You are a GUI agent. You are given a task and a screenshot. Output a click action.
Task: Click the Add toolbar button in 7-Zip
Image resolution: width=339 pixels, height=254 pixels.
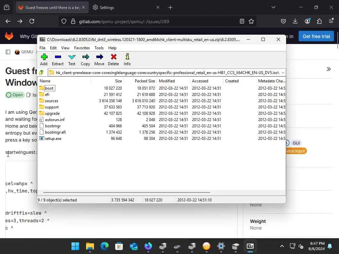44,60
